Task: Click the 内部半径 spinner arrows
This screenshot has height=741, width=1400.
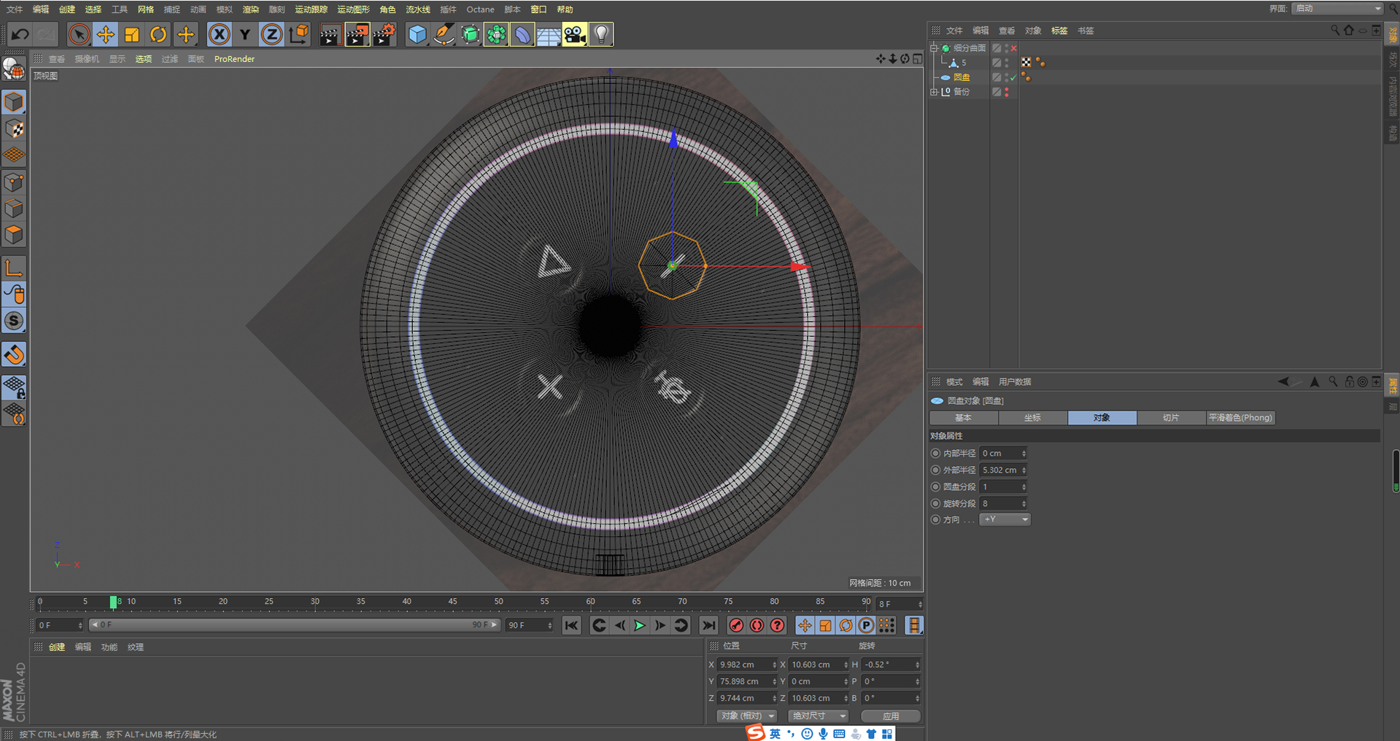Action: coord(1024,453)
